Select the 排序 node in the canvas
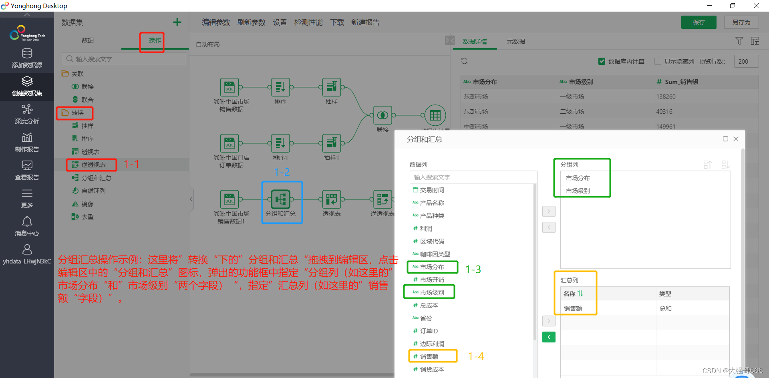This screenshot has height=378, width=769. (280, 87)
